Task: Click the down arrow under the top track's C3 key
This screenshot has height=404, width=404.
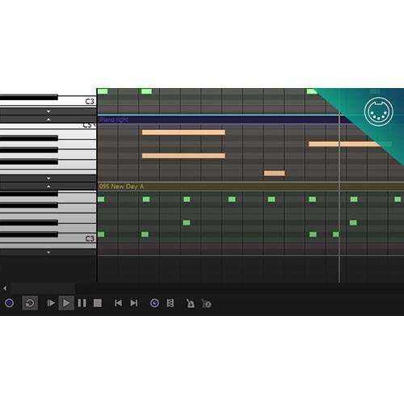Action: tap(48, 112)
